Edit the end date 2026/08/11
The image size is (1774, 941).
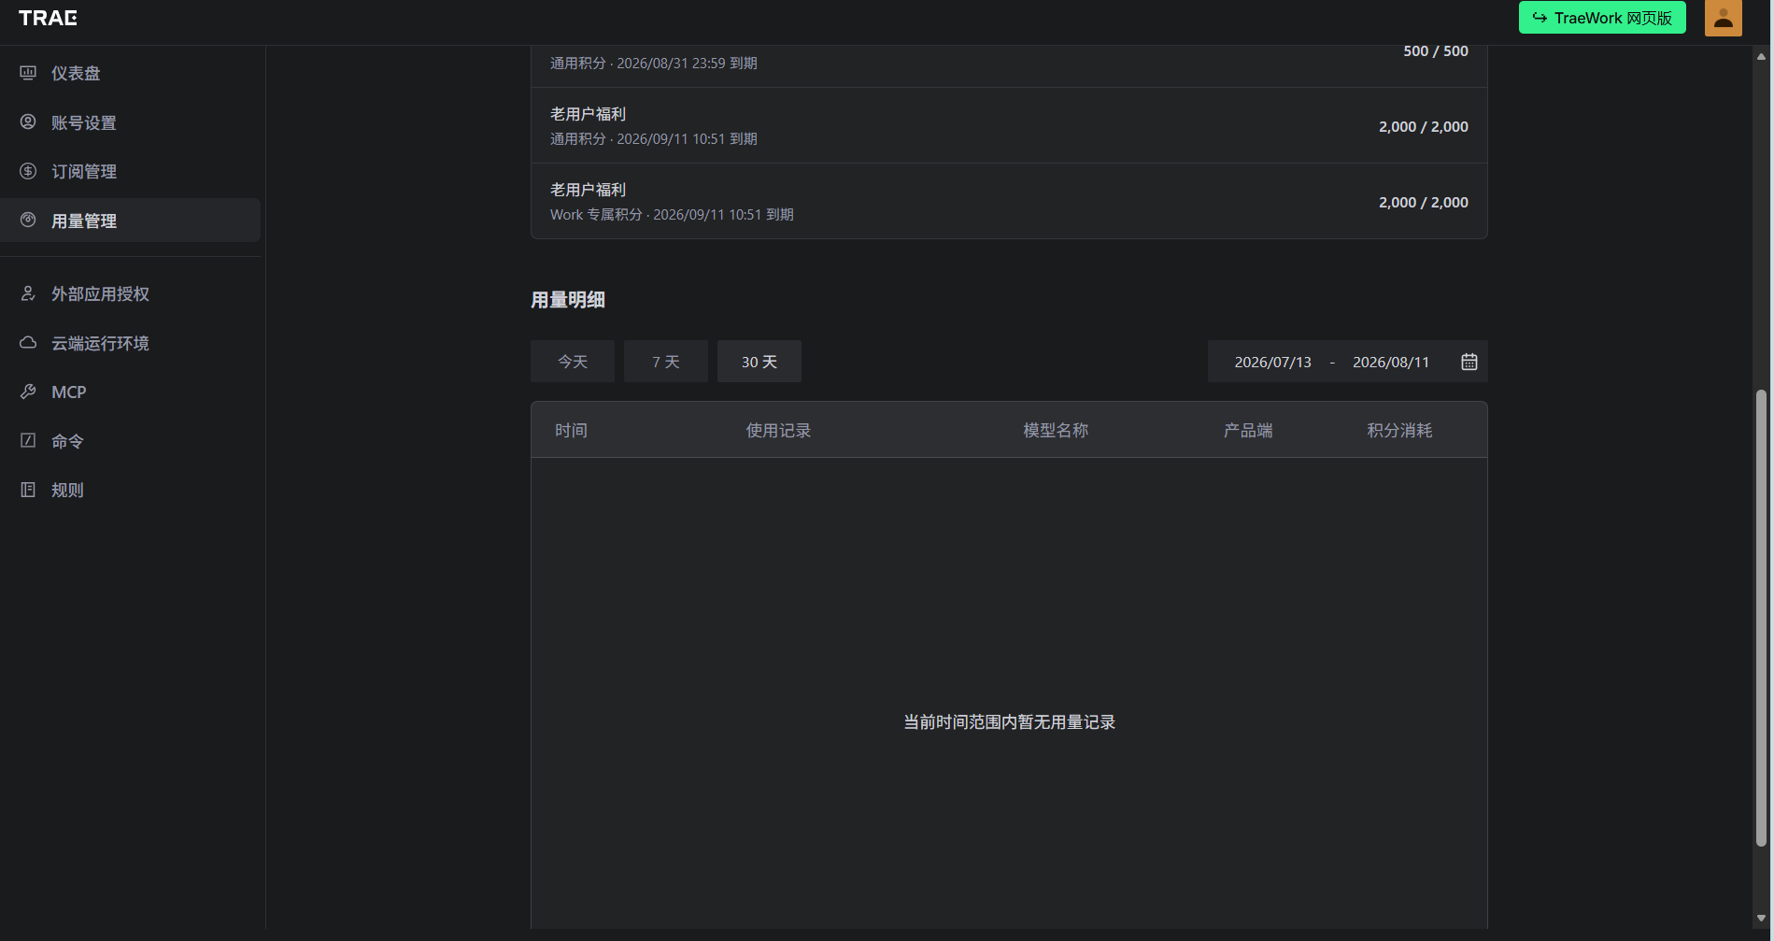(1391, 363)
